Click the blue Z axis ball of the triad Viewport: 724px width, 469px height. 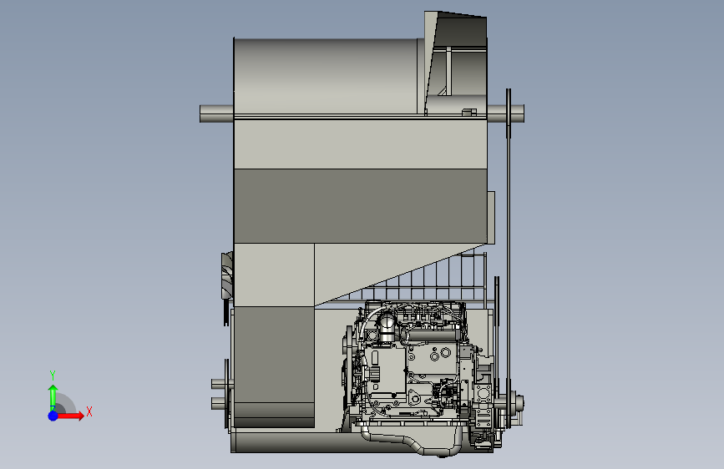pos(53,416)
